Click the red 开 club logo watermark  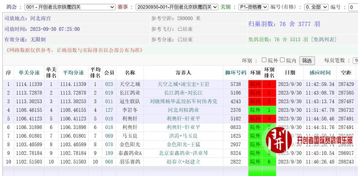pyautogui.click(x=279, y=140)
